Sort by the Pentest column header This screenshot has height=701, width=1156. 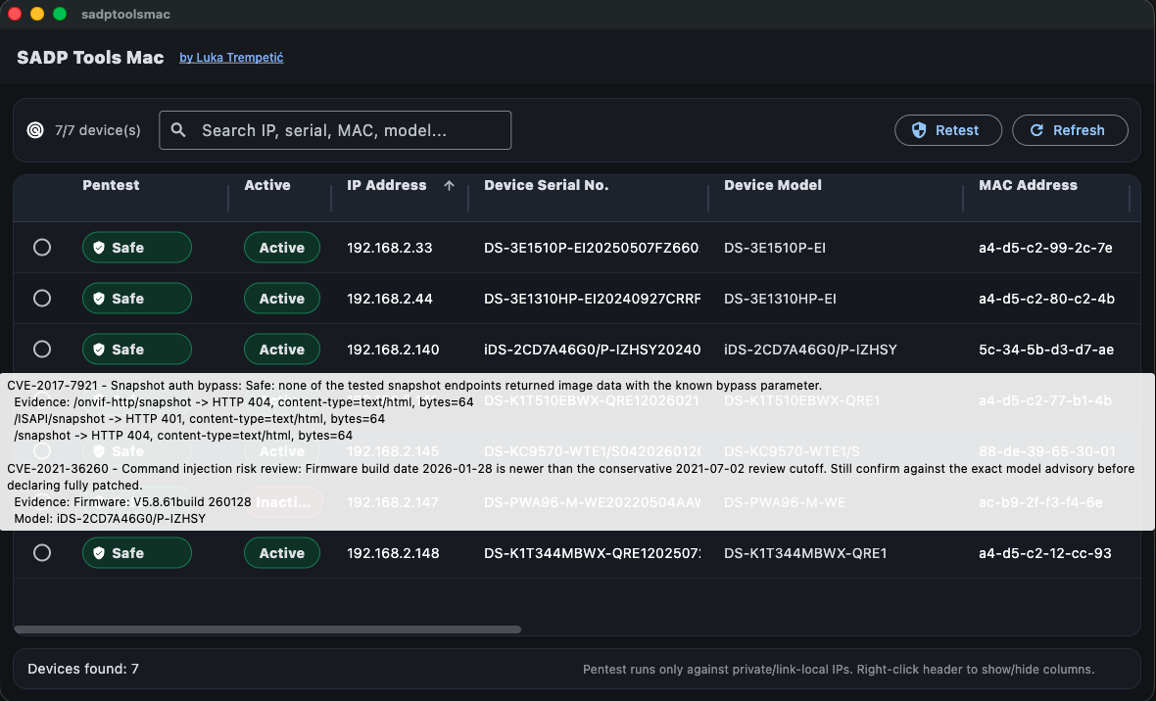(x=111, y=185)
